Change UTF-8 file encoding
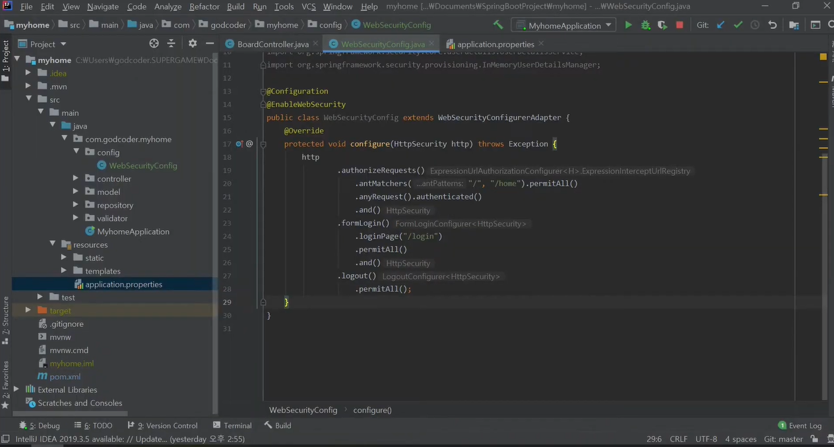The image size is (834, 447). pos(706,439)
